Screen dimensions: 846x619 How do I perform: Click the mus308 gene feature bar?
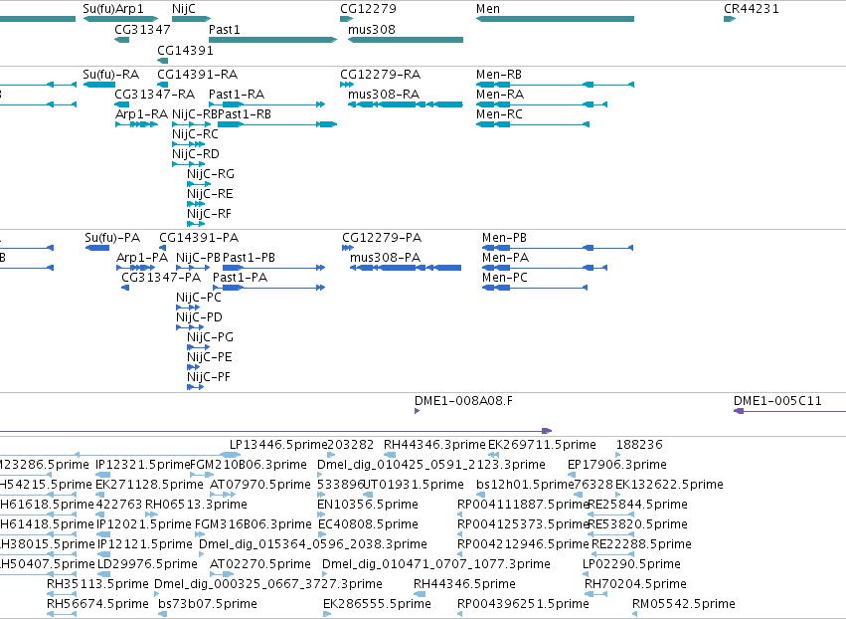[x=406, y=40]
